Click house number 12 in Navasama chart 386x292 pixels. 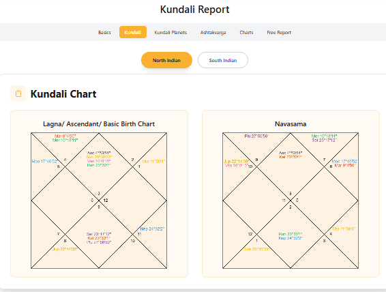(x=250, y=234)
